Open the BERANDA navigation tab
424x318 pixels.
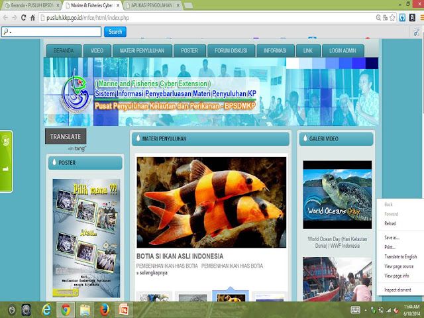pos(64,50)
